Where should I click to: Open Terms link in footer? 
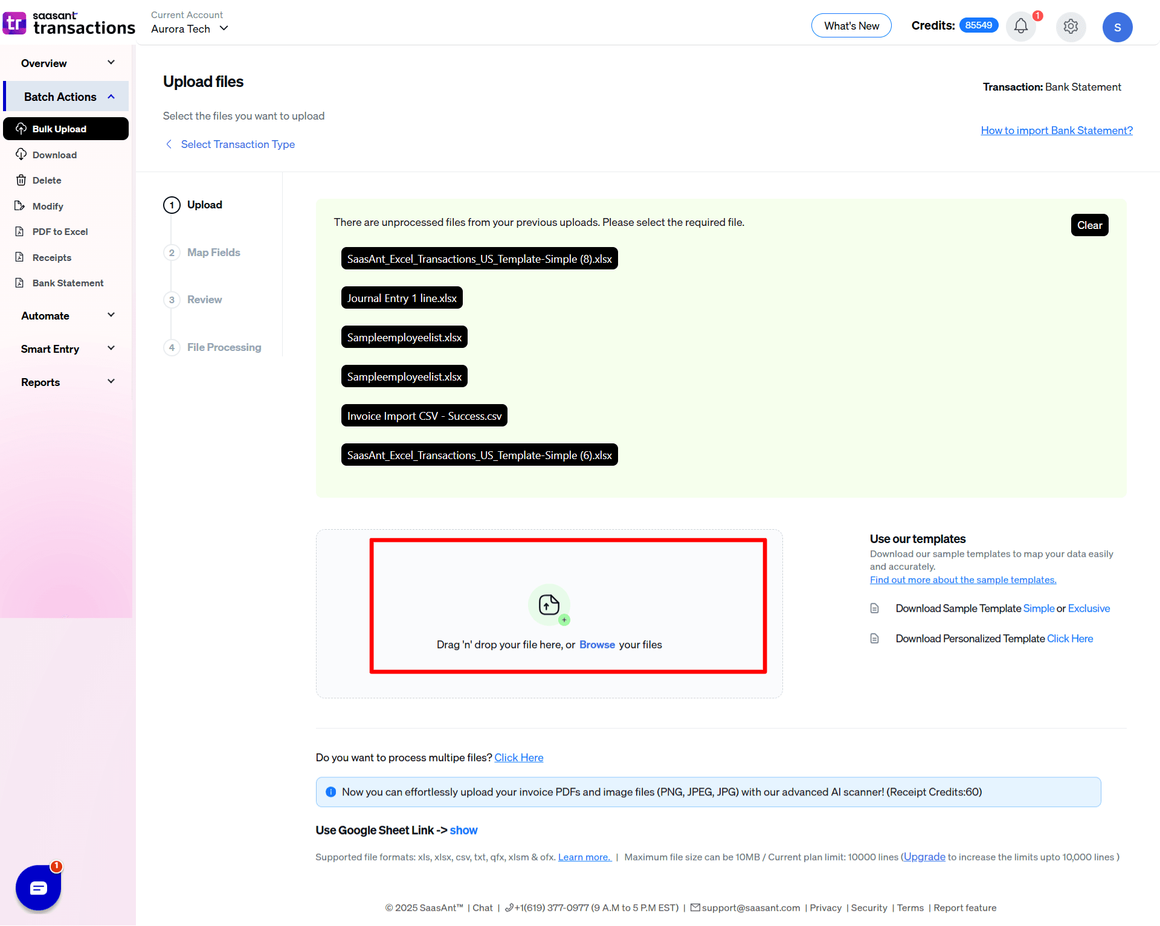pos(910,907)
